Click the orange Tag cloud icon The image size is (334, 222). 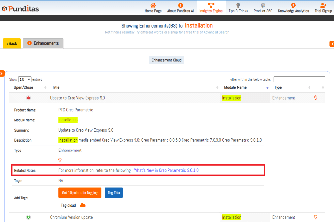(x=83, y=205)
